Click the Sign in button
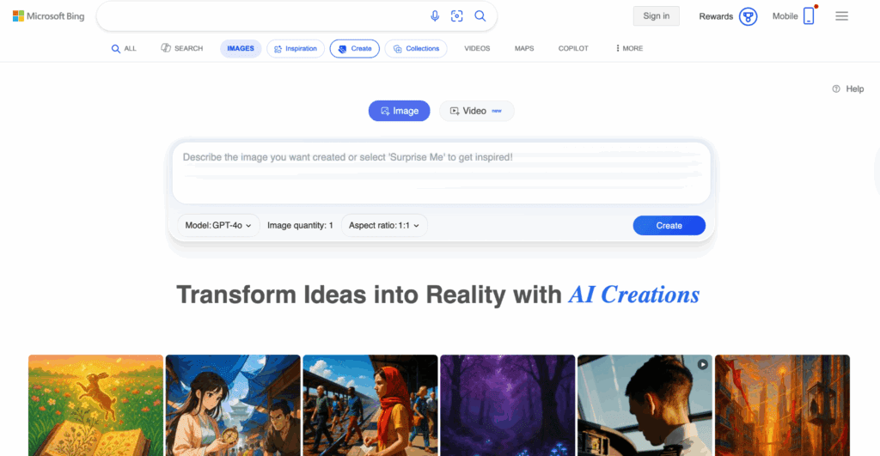This screenshot has height=456, width=880. pos(656,15)
